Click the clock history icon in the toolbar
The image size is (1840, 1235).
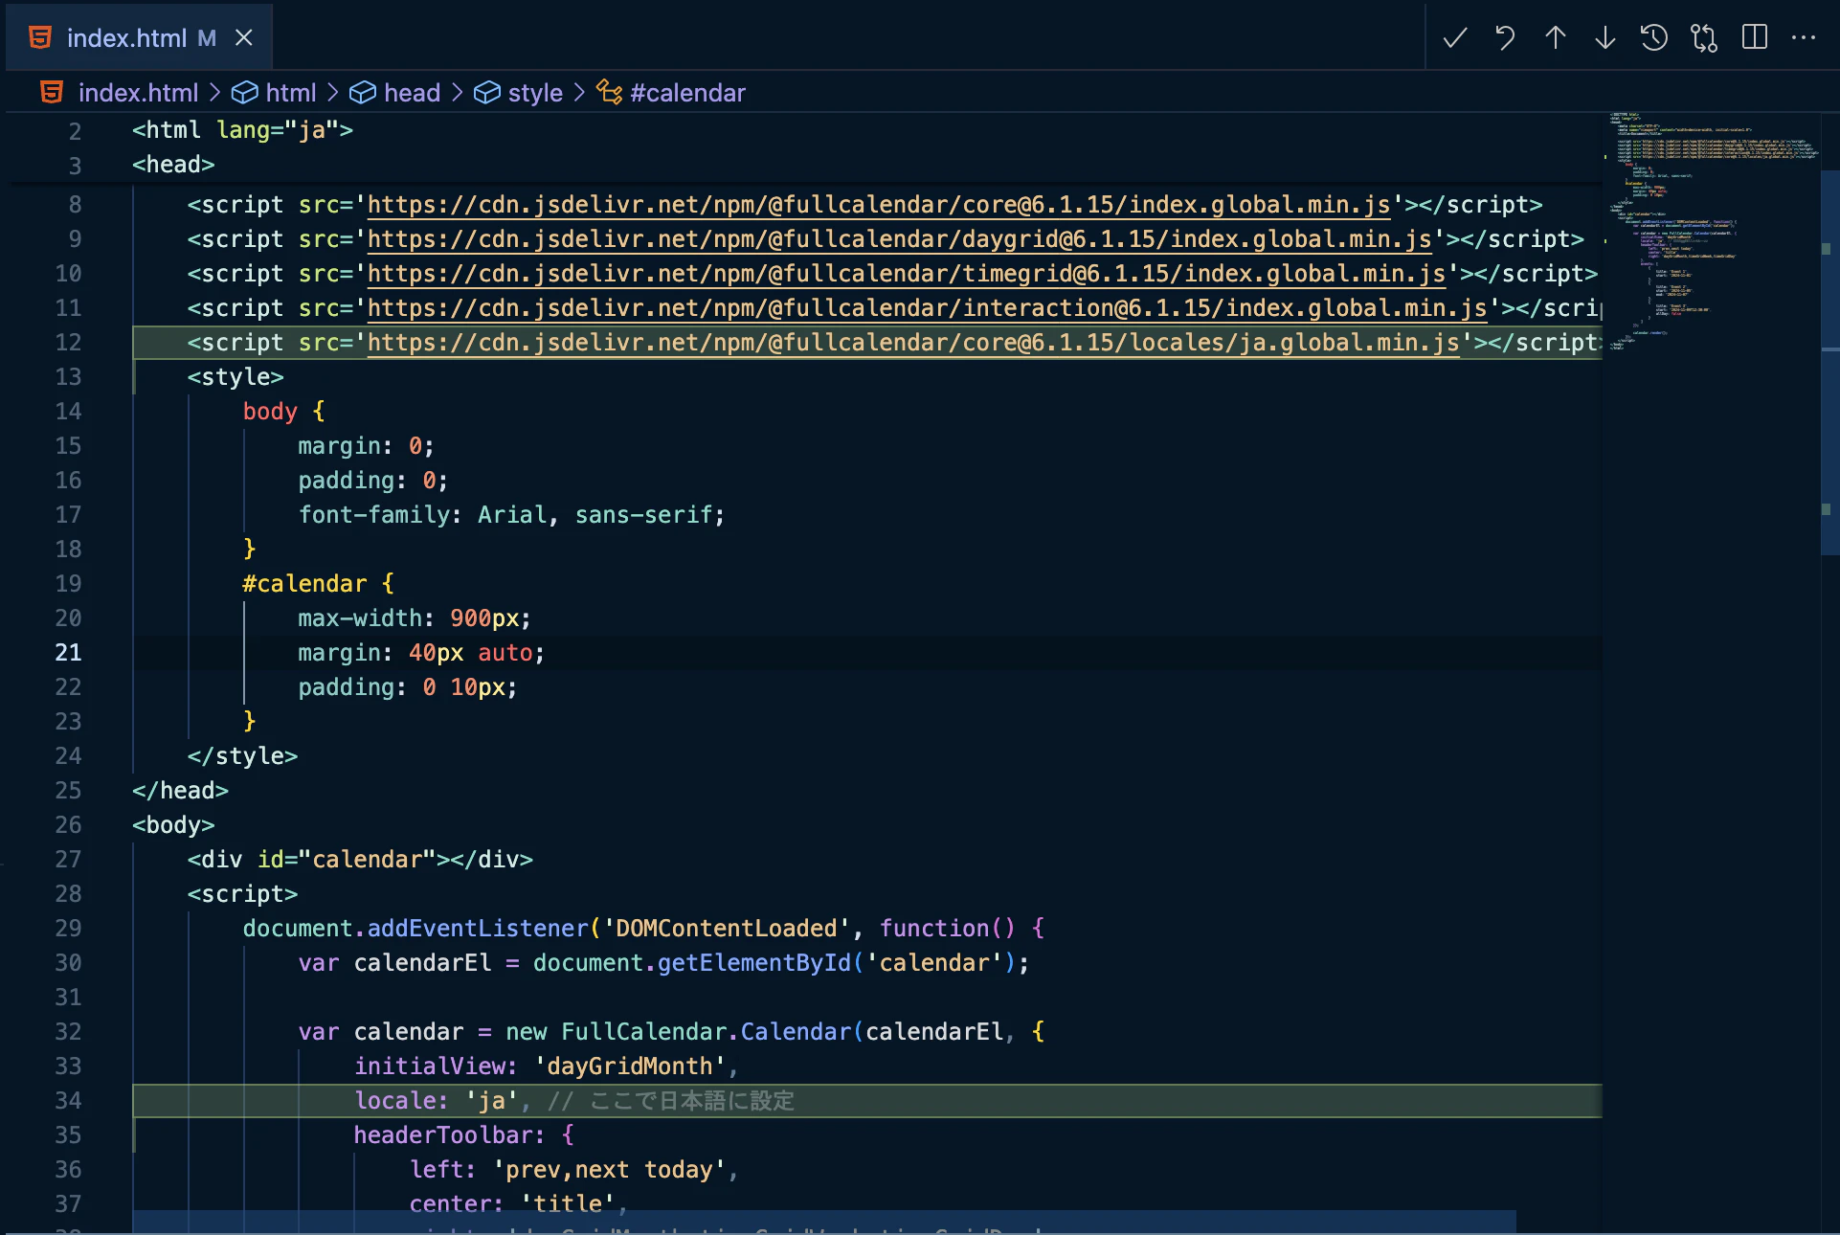[x=1654, y=38]
